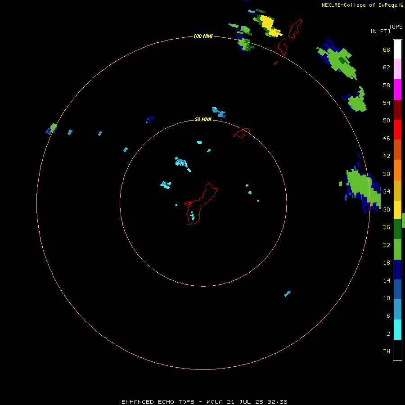405x405 pixels.
Task: Click the legend value 2
Action: click(388, 334)
